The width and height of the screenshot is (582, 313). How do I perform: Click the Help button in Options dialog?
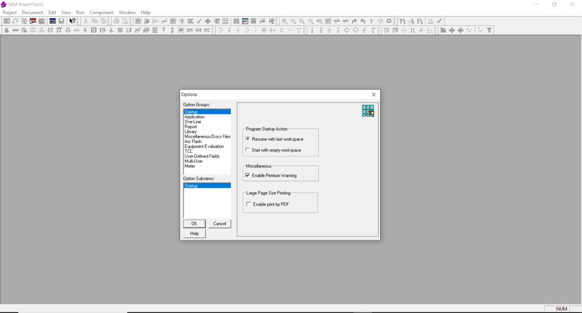click(194, 234)
